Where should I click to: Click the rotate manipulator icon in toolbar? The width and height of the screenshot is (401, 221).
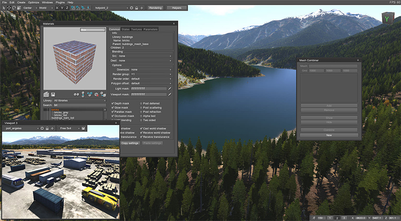(x=14, y=8)
